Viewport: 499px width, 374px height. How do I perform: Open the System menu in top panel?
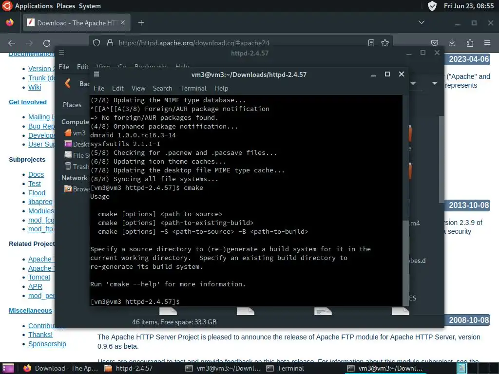pos(90,6)
